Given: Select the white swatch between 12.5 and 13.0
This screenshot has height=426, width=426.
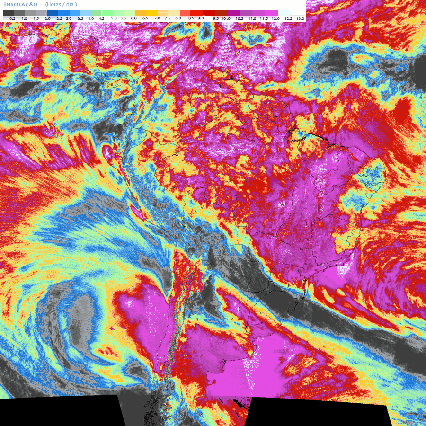Looking at the screenshot, I should tap(297, 13).
